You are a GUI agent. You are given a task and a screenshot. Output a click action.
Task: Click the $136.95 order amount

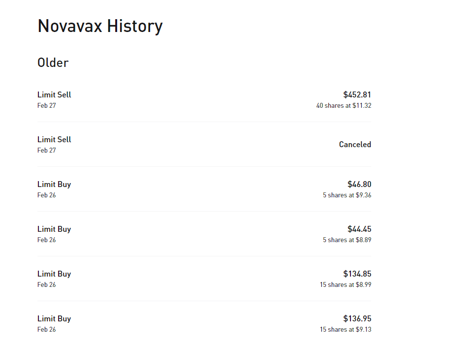click(x=357, y=318)
